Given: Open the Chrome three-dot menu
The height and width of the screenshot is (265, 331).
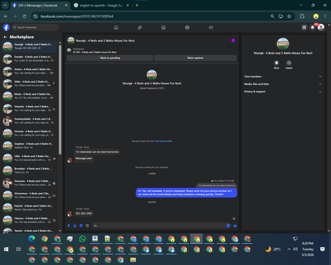Looking at the screenshot, I should [325, 17].
